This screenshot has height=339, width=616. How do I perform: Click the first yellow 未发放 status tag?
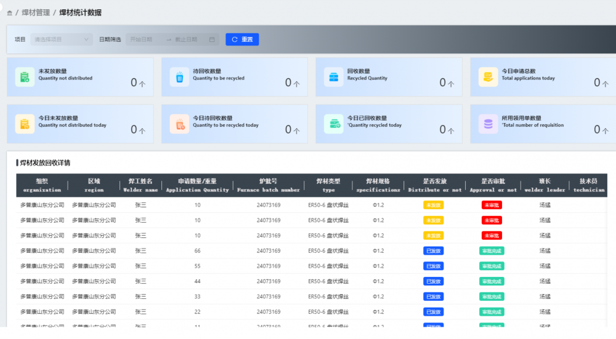coord(433,205)
